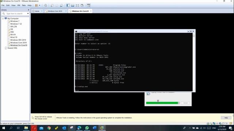Click the hard disk device status icon
Viewport: 234px width, 131px height.
[x=208, y=123]
